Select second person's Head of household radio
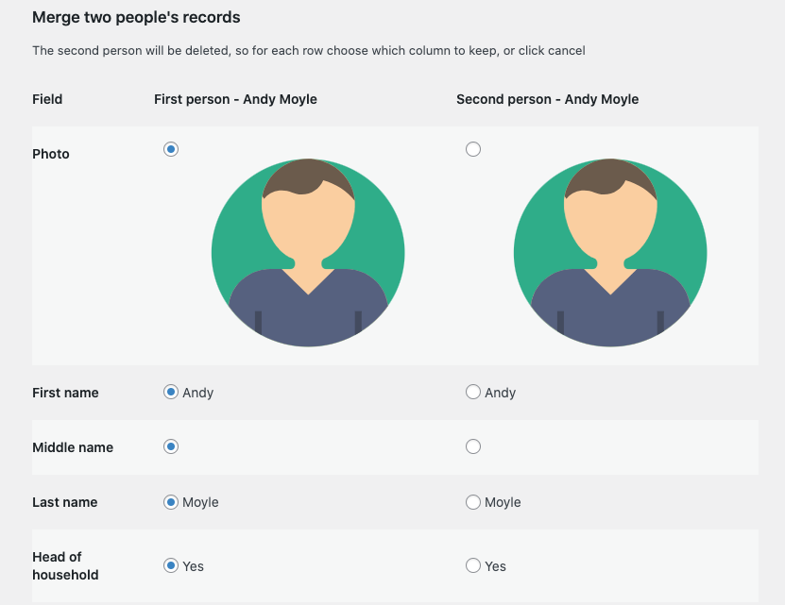Viewport: 785px width, 605px height. [x=473, y=566]
